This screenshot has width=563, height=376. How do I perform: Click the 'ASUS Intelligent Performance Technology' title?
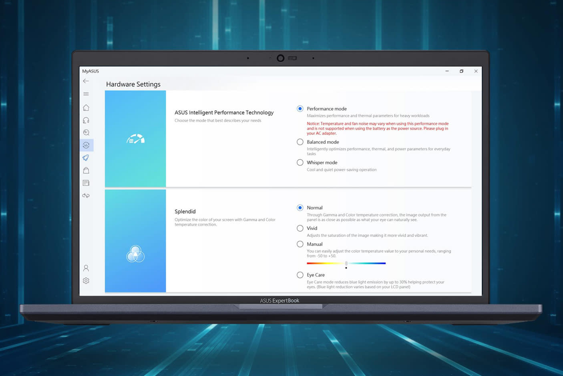(224, 113)
